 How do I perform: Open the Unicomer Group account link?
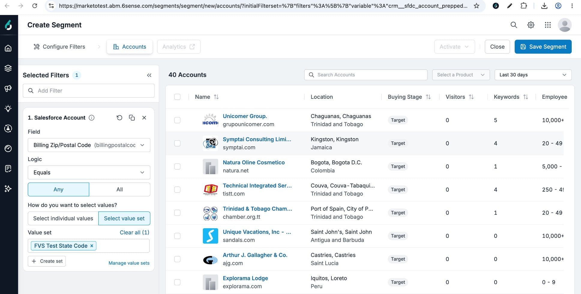(x=245, y=116)
